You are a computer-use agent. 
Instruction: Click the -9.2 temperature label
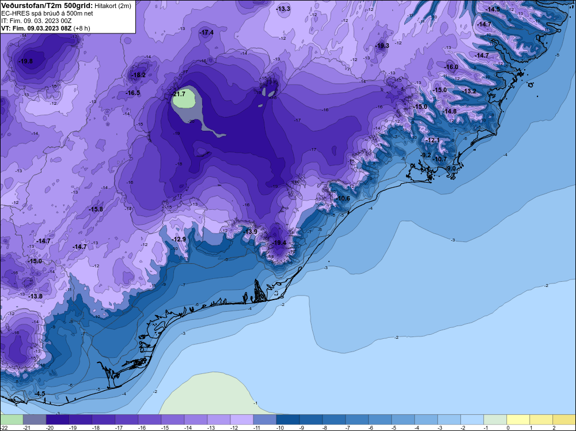[426, 155]
